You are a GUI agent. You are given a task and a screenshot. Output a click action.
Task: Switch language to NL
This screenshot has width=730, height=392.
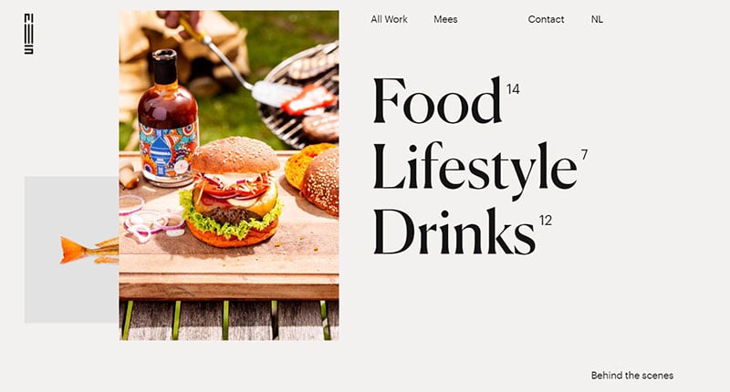[x=597, y=19]
